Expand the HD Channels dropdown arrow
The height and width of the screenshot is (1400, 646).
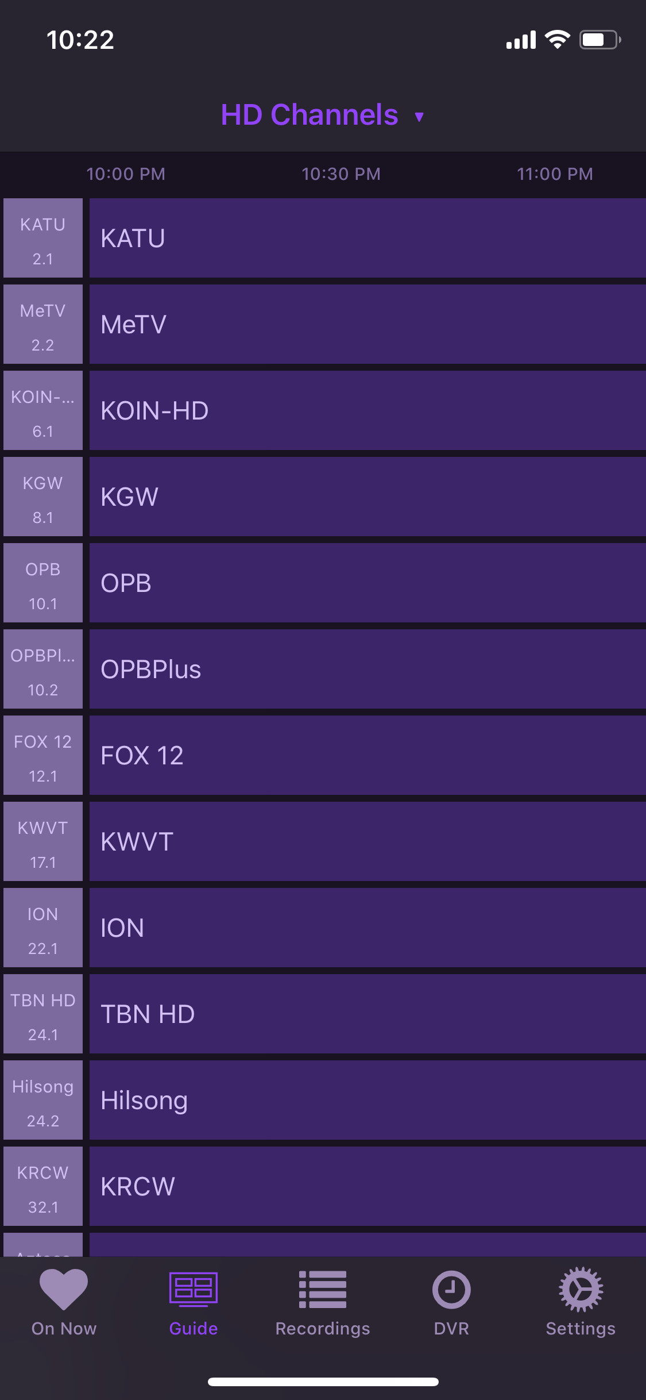[419, 117]
